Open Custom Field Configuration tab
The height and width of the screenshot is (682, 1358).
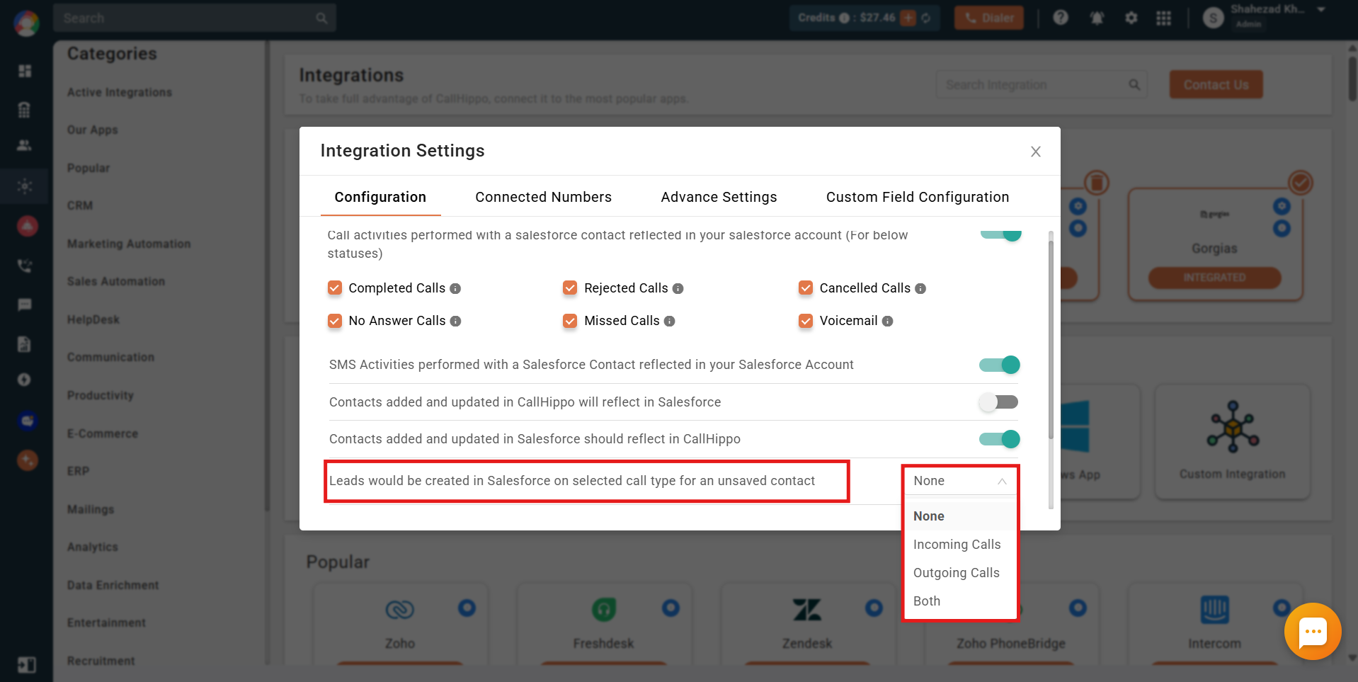coord(918,197)
